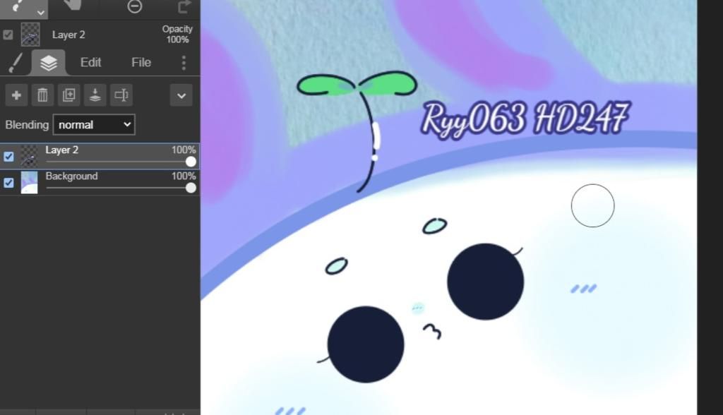Select the brush tool at top left
This screenshot has width=723, height=415.
click(18, 6)
